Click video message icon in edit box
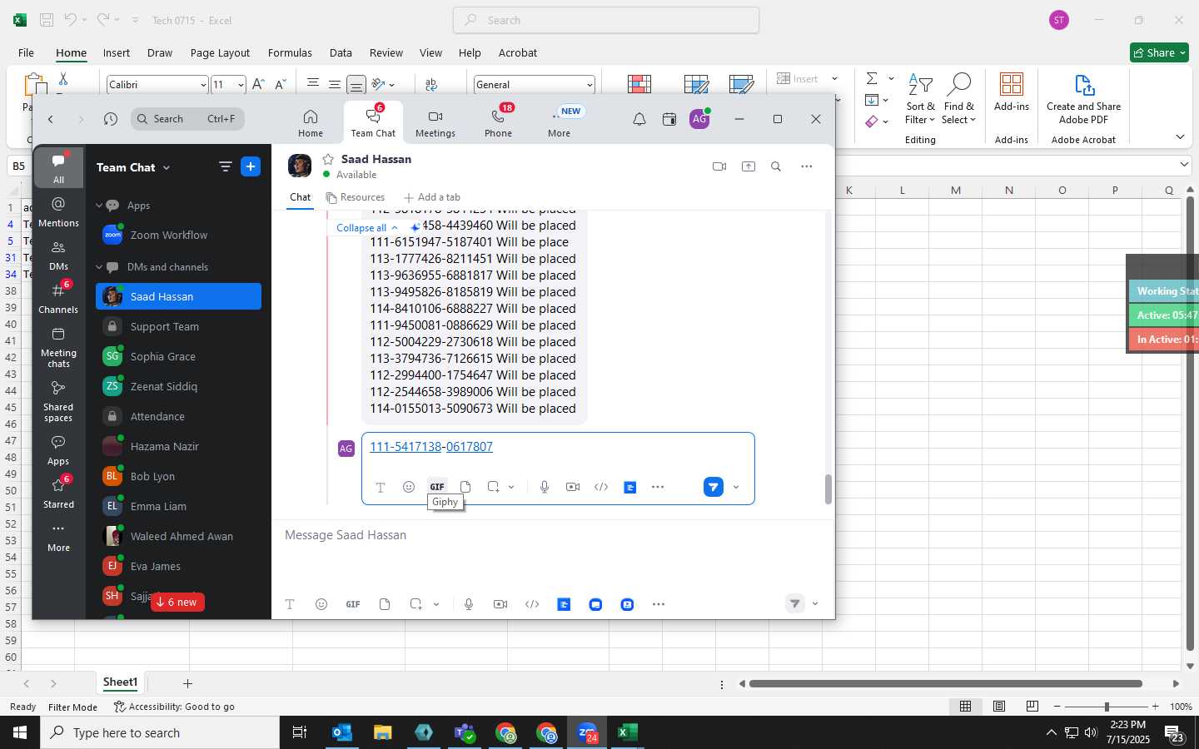The height and width of the screenshot is (749, 1199). (x=573, y=487)
